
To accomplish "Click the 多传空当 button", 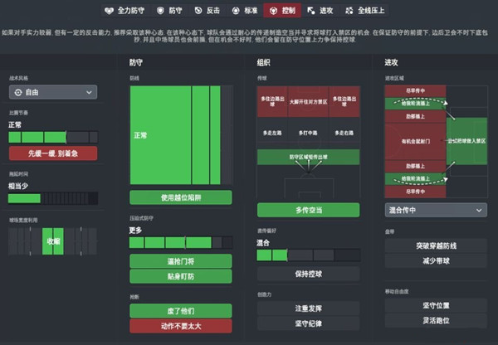I will click(308, 211).
